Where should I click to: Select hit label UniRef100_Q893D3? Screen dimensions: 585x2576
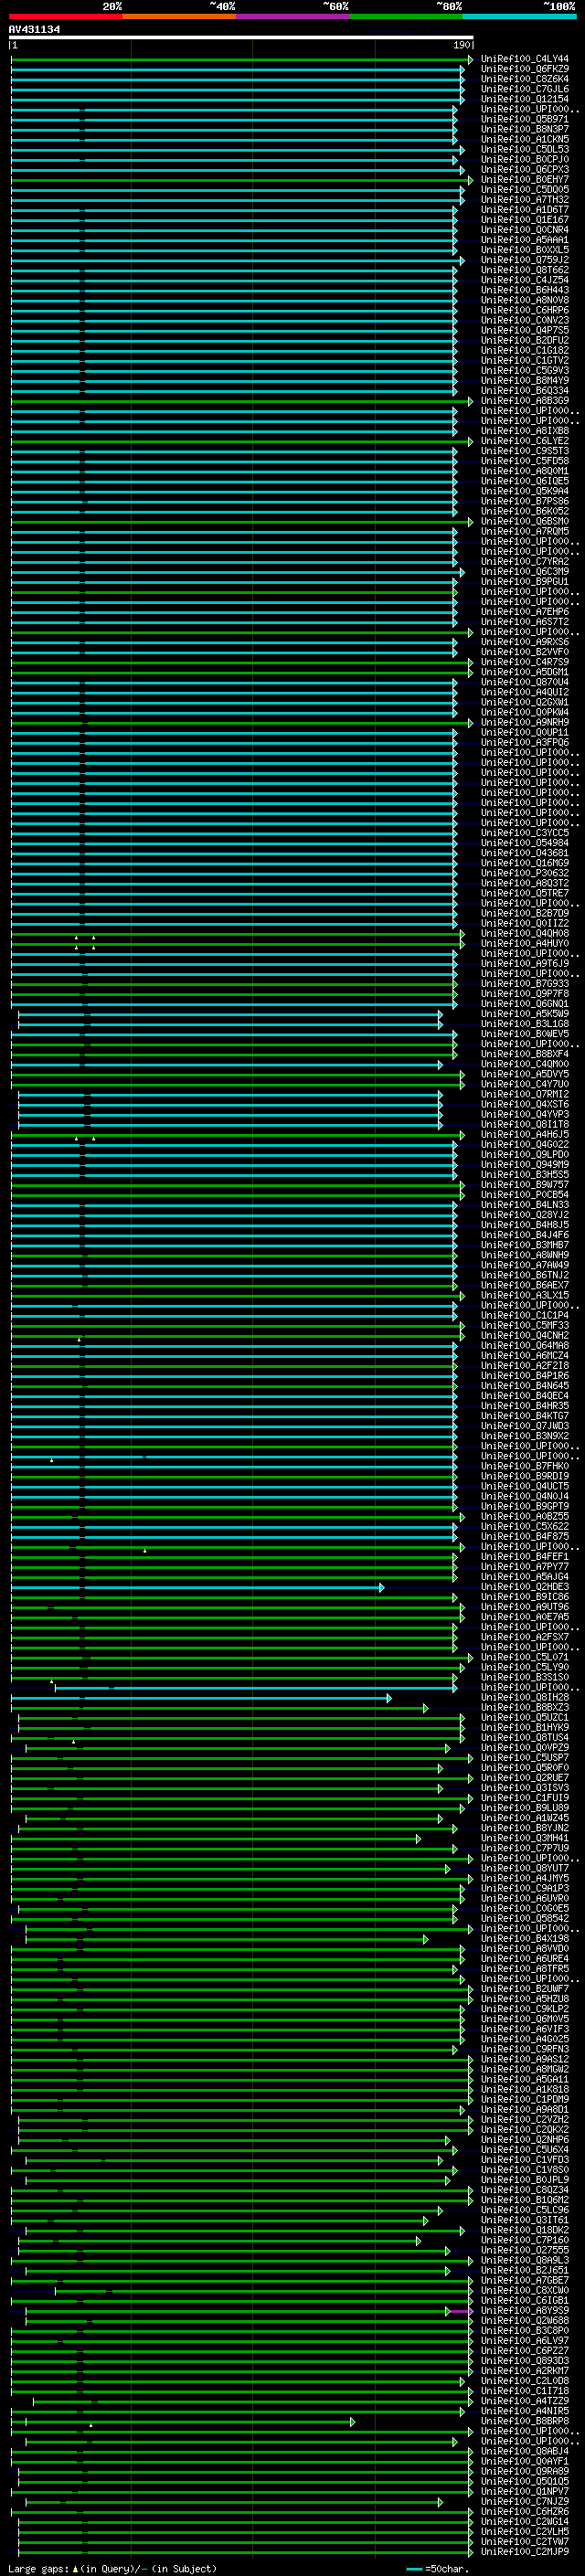[x=525, y=2360]
